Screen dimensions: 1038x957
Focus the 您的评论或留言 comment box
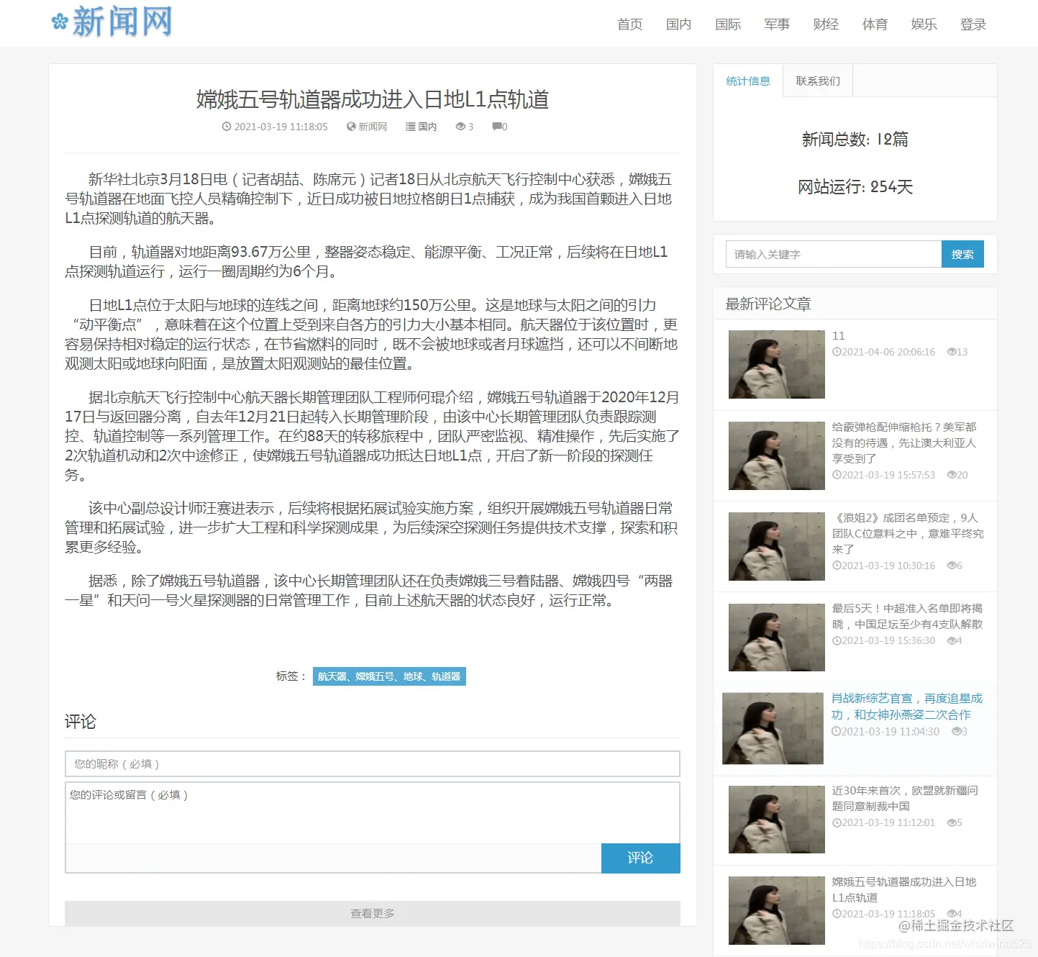[x=373, y=813]
